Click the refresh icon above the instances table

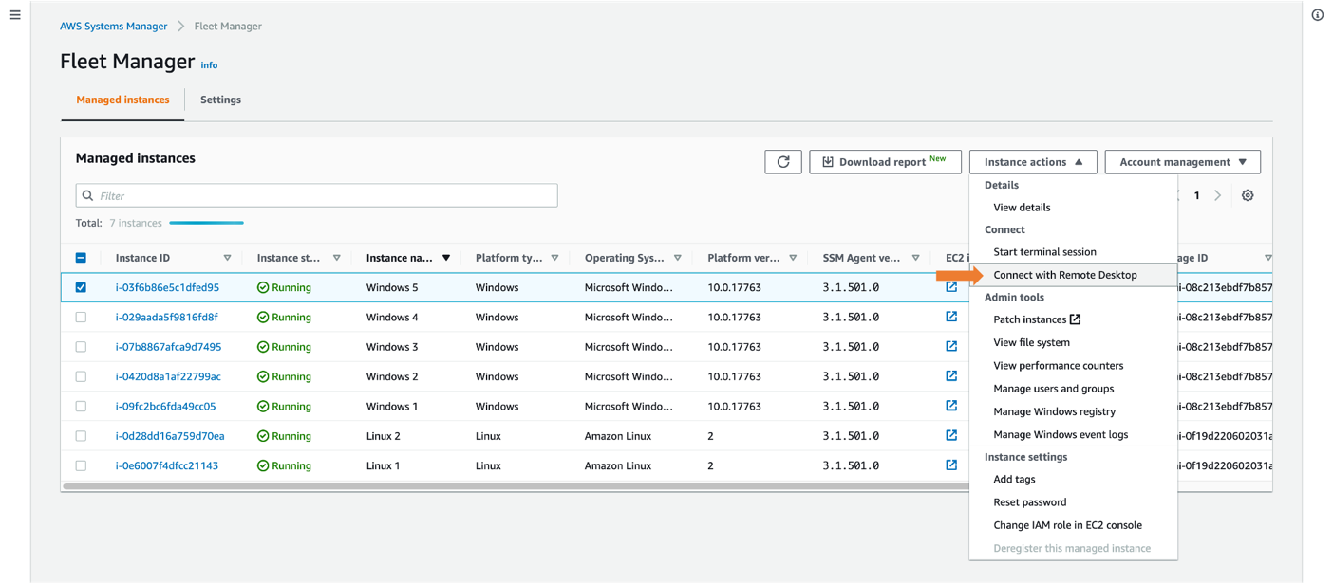[x=783, y=161]
